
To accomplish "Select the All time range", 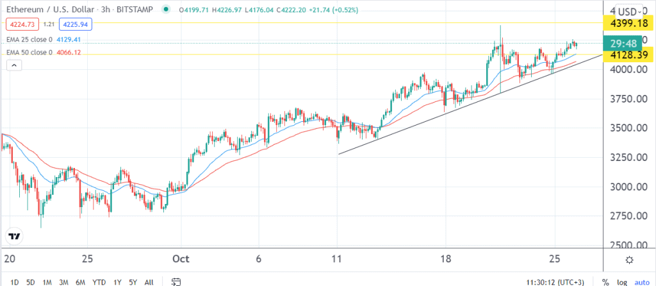I will [149, 282].
